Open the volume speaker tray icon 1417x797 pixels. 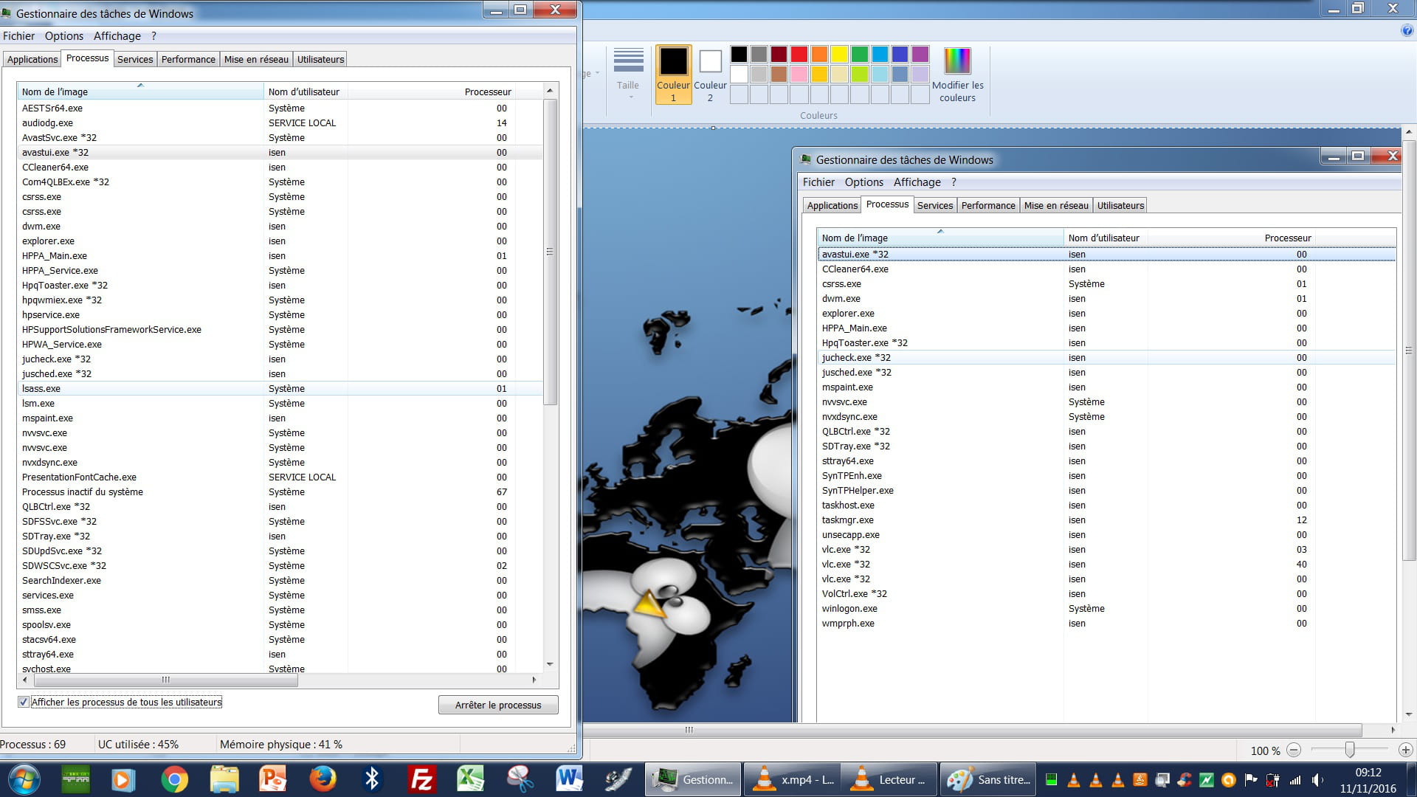coord(1317,780)
